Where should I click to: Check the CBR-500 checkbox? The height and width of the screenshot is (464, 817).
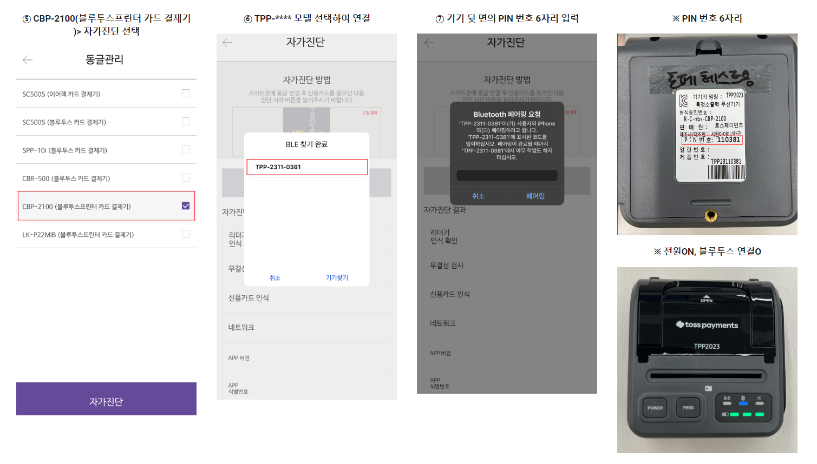pyautogui.click(x=186, y=177)
